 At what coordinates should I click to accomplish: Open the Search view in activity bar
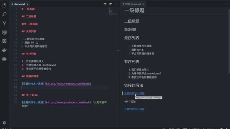click(4, 14)
